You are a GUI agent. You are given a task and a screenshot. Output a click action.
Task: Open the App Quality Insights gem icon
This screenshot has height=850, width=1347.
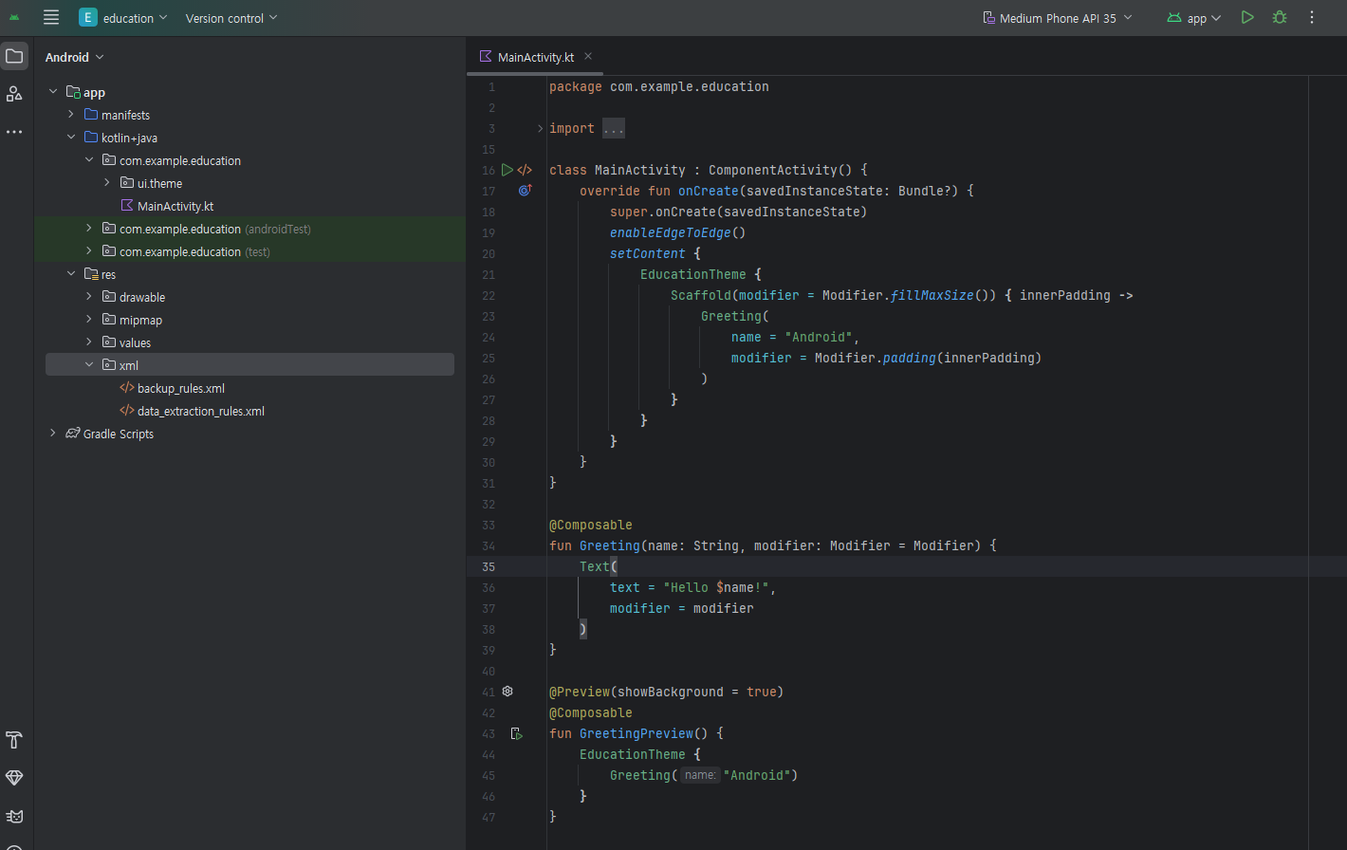coord(14,778)
